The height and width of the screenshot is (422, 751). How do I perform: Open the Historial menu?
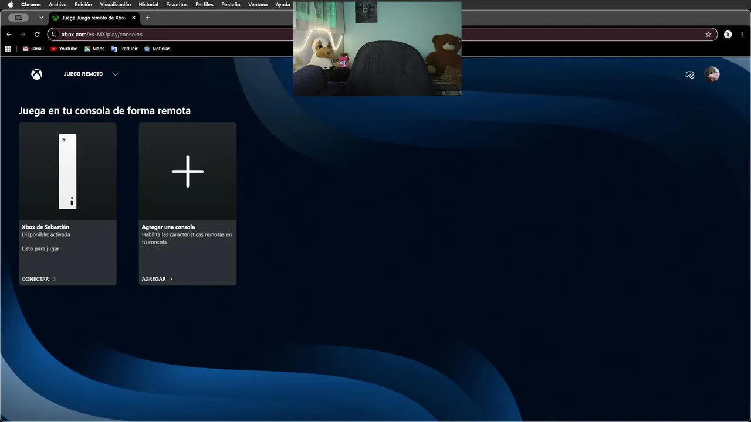pyautogui.click(x=148, y=5)
